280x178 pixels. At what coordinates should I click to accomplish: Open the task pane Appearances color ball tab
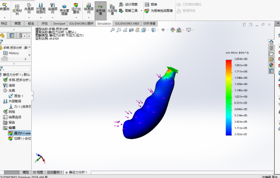tap(271, 65)
